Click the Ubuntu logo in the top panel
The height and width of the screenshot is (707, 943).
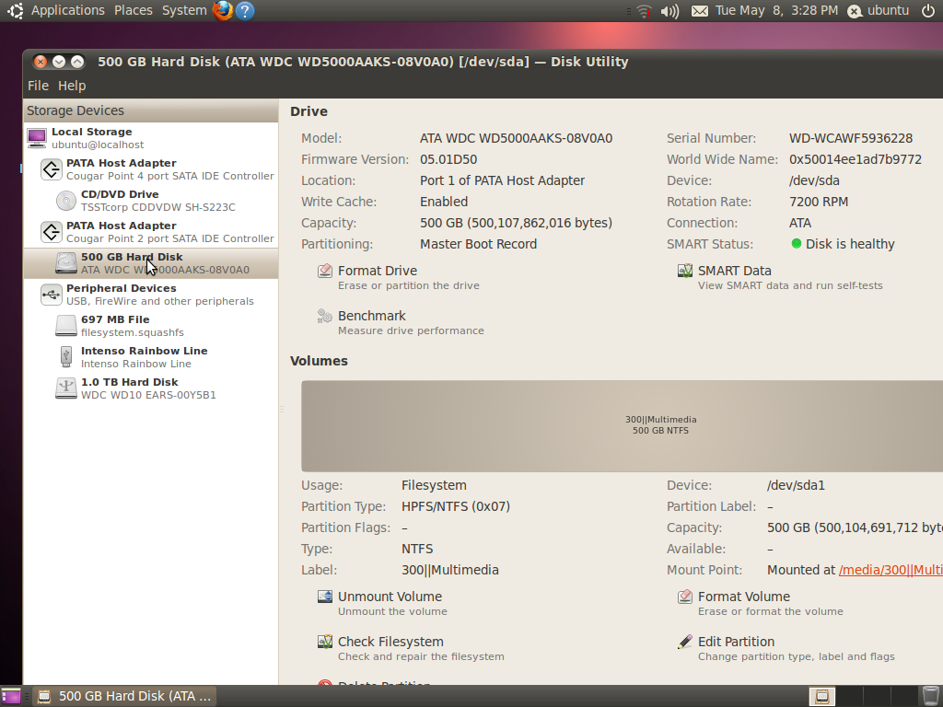click(15, 10)
